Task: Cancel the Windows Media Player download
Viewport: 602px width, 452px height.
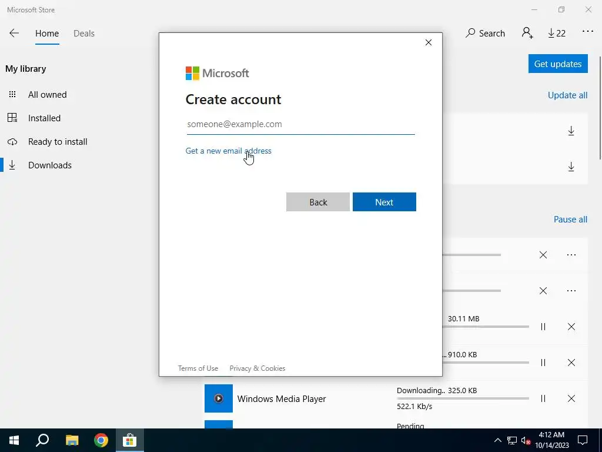Action: point(571,398)
